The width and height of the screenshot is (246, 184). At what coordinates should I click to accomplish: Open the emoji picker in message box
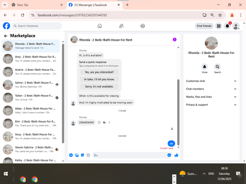tap(169, 155)
